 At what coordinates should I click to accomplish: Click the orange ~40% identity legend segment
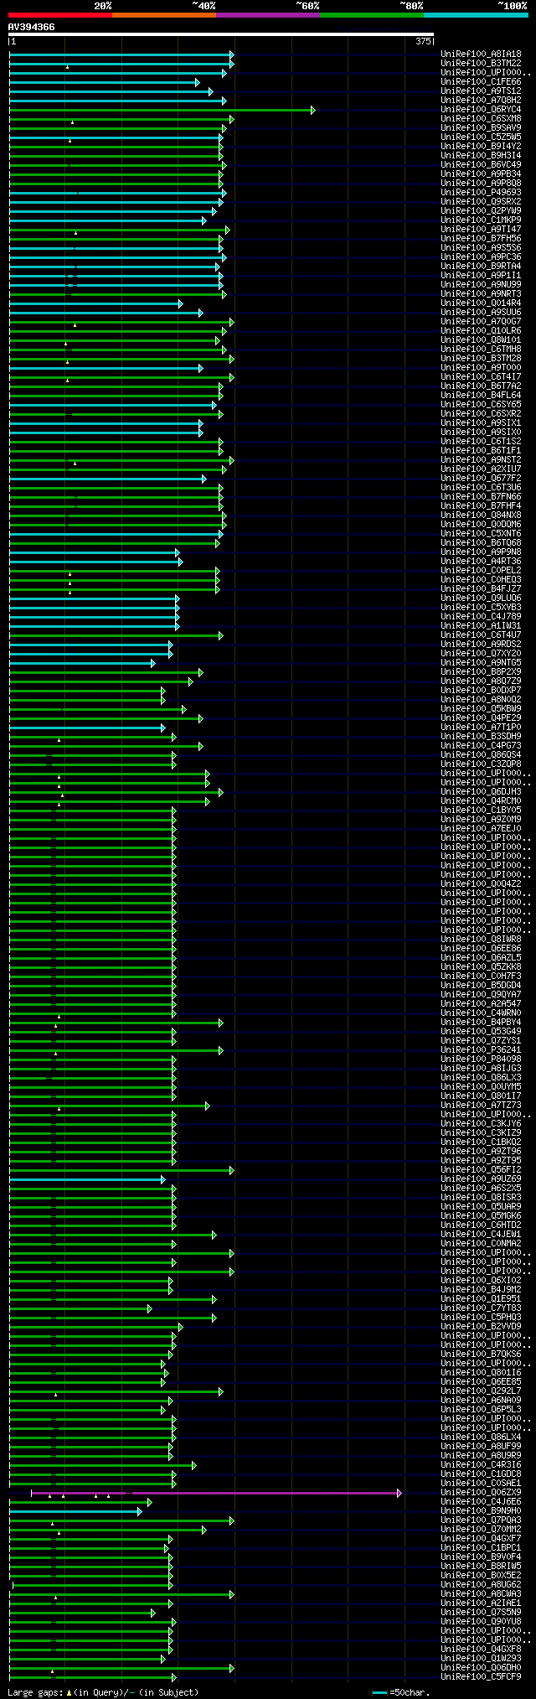point(164,14)
